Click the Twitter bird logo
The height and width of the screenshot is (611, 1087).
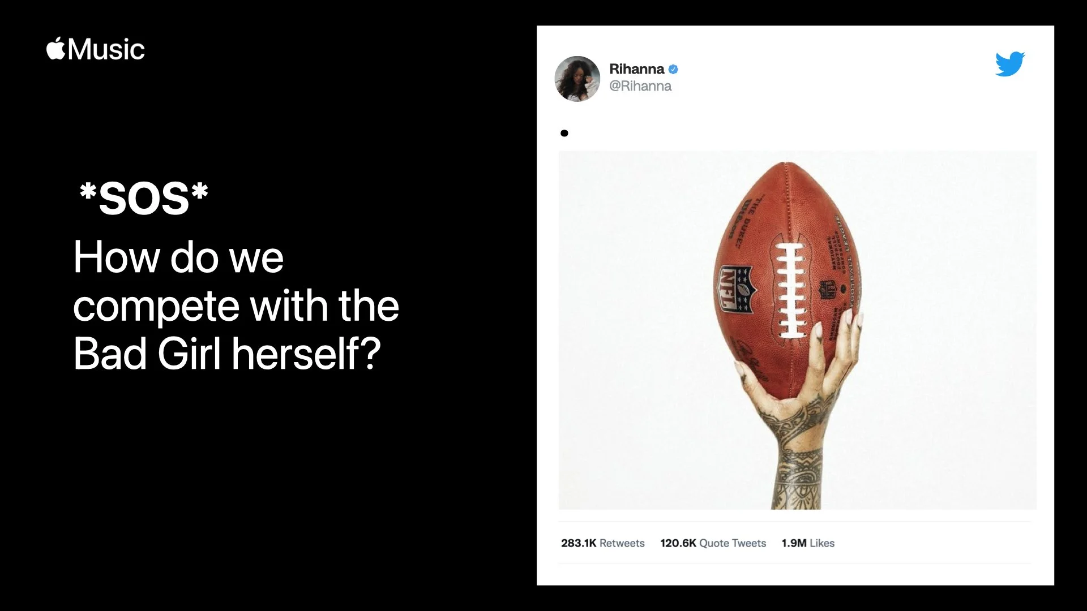tap(1010, 64)
